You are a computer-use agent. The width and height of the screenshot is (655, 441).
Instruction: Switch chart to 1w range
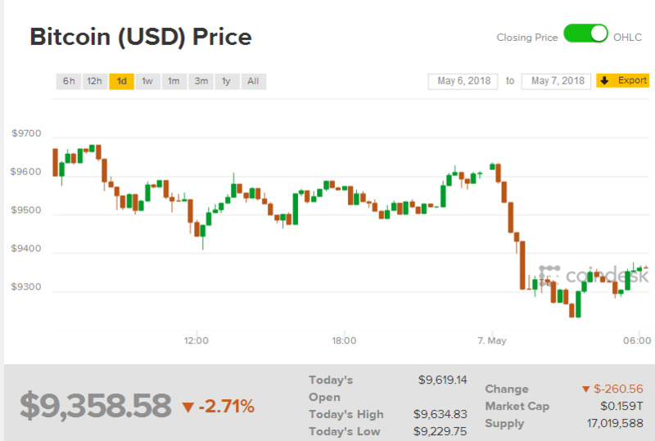coord(147,81)
